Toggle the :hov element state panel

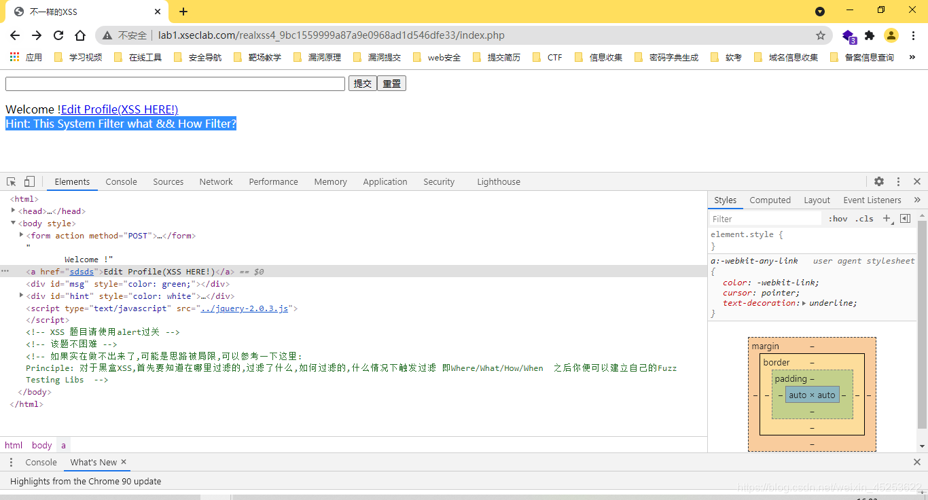[x=838, y=219]
